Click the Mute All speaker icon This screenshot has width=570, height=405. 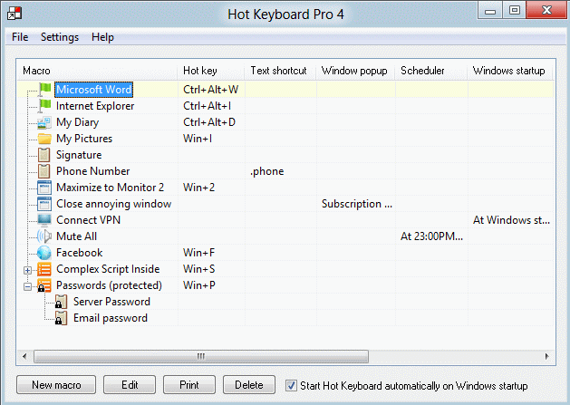point(44,236)
